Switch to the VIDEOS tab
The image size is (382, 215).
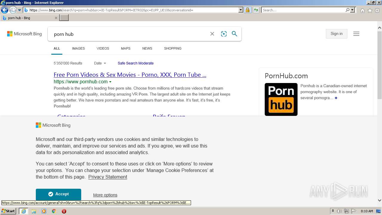(103, 48)
